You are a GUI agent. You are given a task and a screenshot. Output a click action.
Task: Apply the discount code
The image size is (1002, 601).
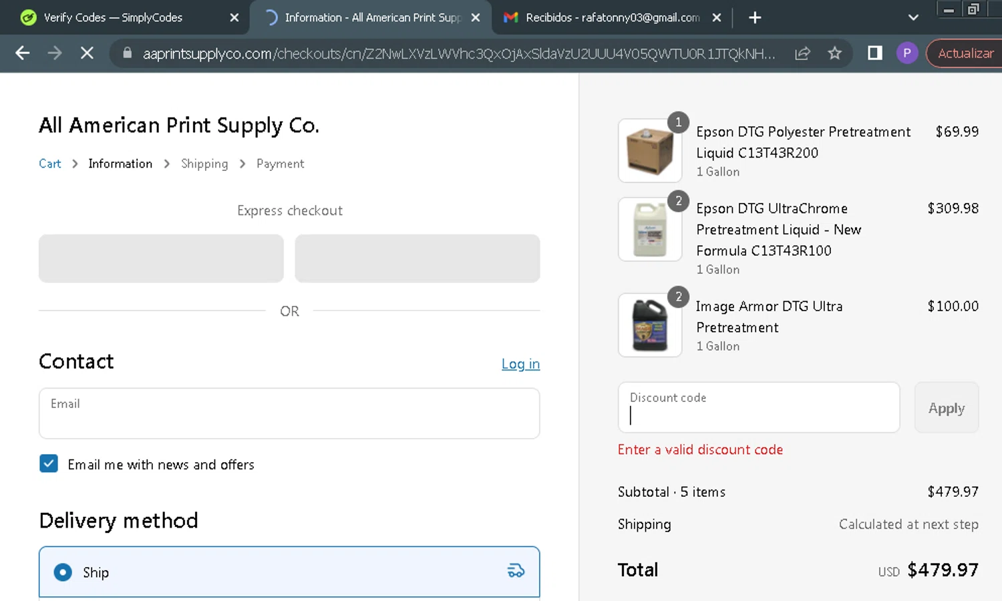click(947, 408)
